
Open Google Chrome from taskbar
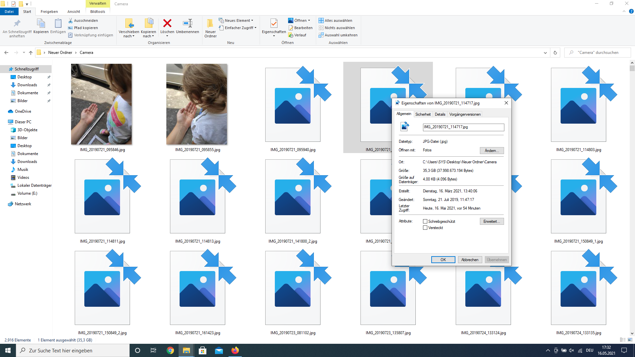pos(170,350)
